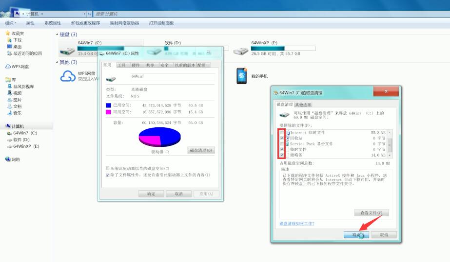Enable 压缩此驱动器以节约磁盘空间 checkbox
The height and width of the screenshot is (262, 450).
click(x=108, y=168)
